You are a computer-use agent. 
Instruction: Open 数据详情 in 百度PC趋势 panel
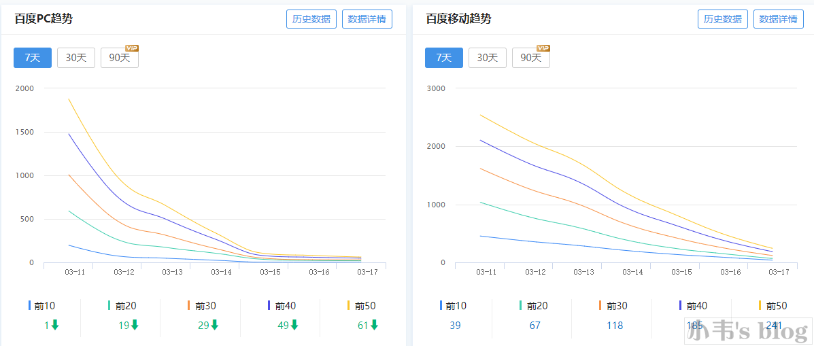coord(367,19)
